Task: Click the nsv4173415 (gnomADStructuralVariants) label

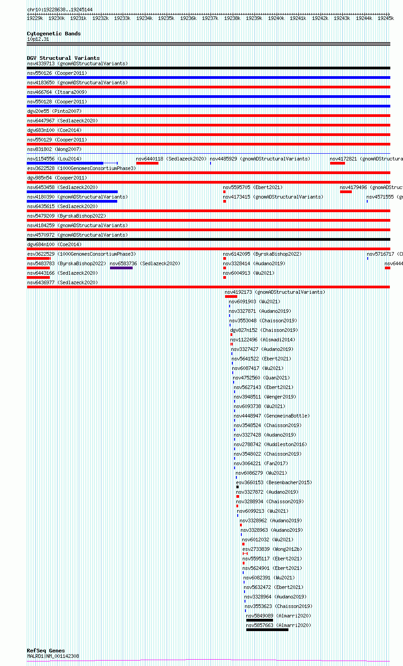Action: (273, 197)
